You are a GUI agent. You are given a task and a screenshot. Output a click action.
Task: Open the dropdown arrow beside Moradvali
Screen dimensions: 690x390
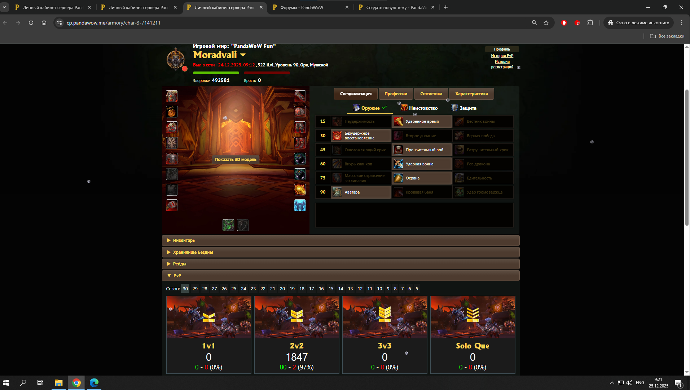click(x=243, y=55)
